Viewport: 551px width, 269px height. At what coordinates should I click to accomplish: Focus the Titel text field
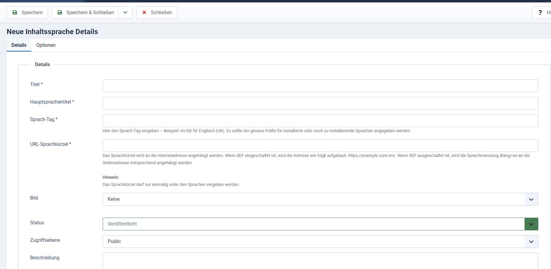[320, 86]
